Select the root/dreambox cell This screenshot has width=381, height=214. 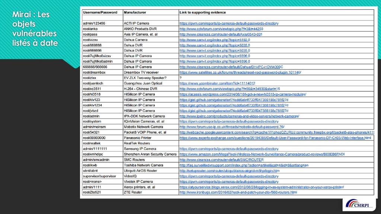click(103, 72)
